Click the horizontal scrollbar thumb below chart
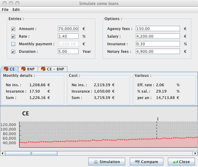 pos(31,153)
